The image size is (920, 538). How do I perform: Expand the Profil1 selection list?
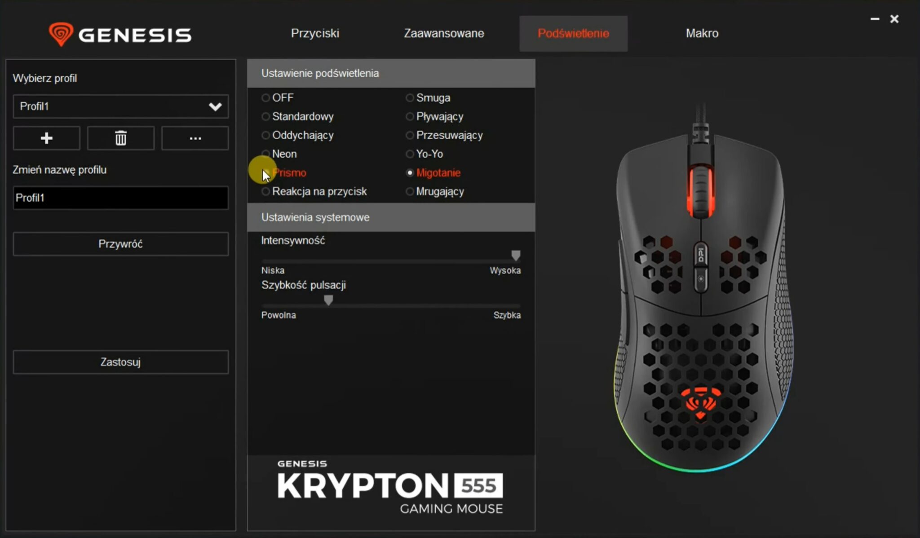coord(120,106)
